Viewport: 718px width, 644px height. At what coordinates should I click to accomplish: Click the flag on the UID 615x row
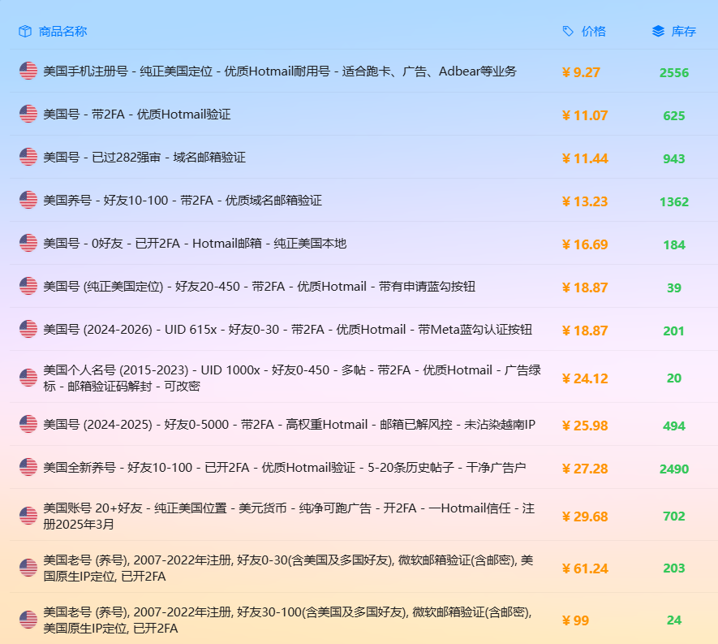tap(28, 330)
